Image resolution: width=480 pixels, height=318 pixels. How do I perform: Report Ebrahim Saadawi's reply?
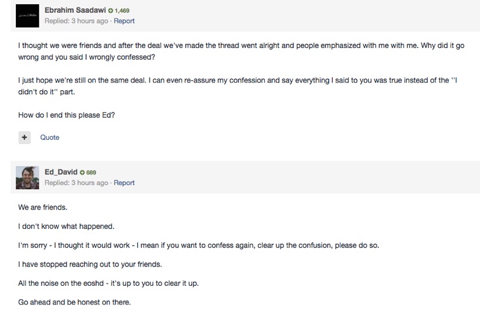pos(124,21)
